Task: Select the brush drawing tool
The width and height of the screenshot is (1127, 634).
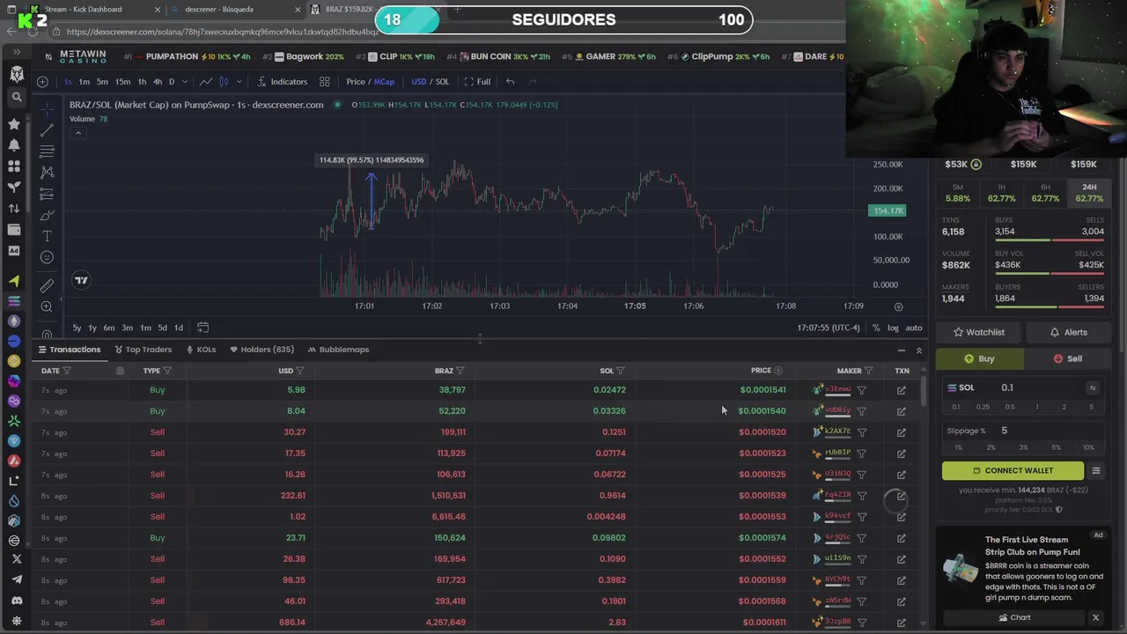Action: pos(47,215)
